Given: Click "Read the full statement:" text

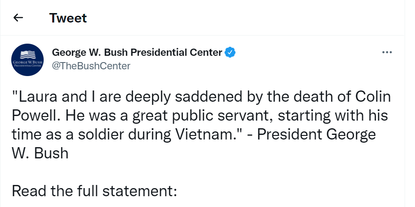Looking at the screenshot, I should [x=95, y=190].
